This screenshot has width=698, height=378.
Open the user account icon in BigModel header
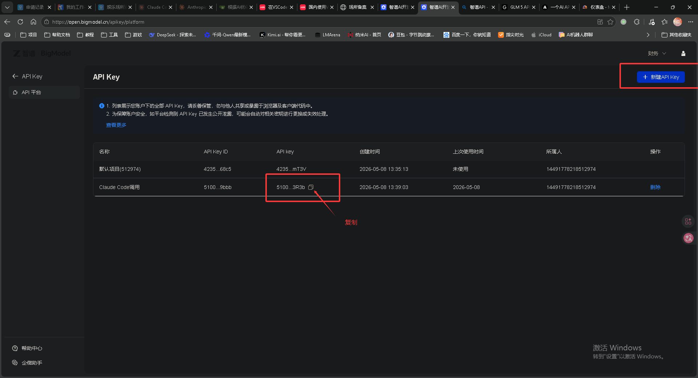pyautogui.click(x=683, y=53)
